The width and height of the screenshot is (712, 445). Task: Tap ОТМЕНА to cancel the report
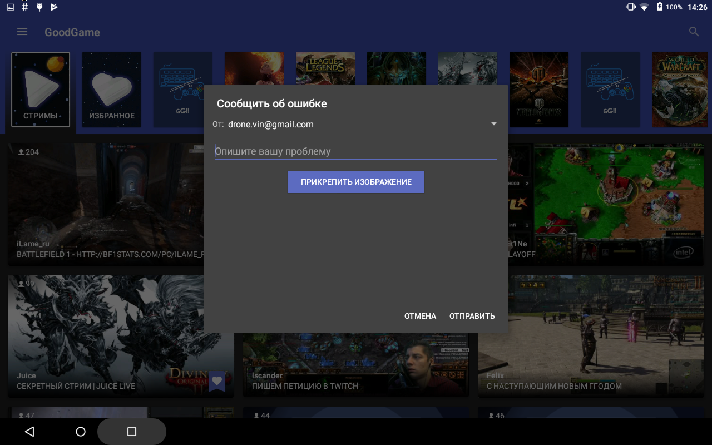click(x=420, y=316)
